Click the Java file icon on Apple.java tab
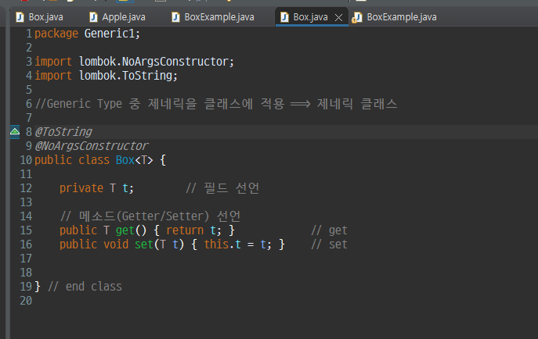 (93, 17)
